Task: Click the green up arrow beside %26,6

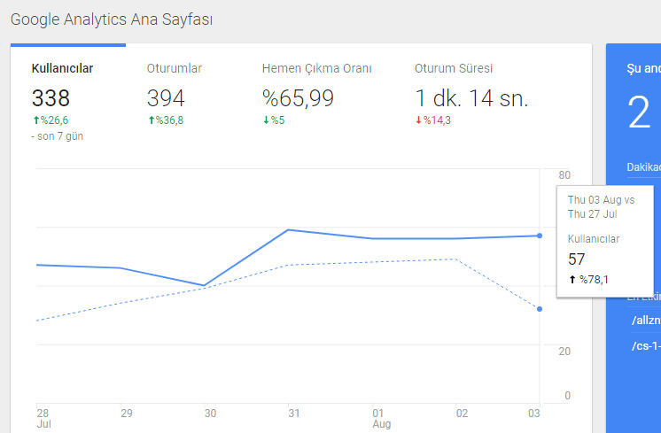Action: [36, 120]
